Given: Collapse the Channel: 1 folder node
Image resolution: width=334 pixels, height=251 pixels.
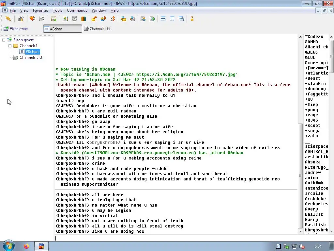Looking at the screenshot, I should pyautogui.click(x=10, y=46).
